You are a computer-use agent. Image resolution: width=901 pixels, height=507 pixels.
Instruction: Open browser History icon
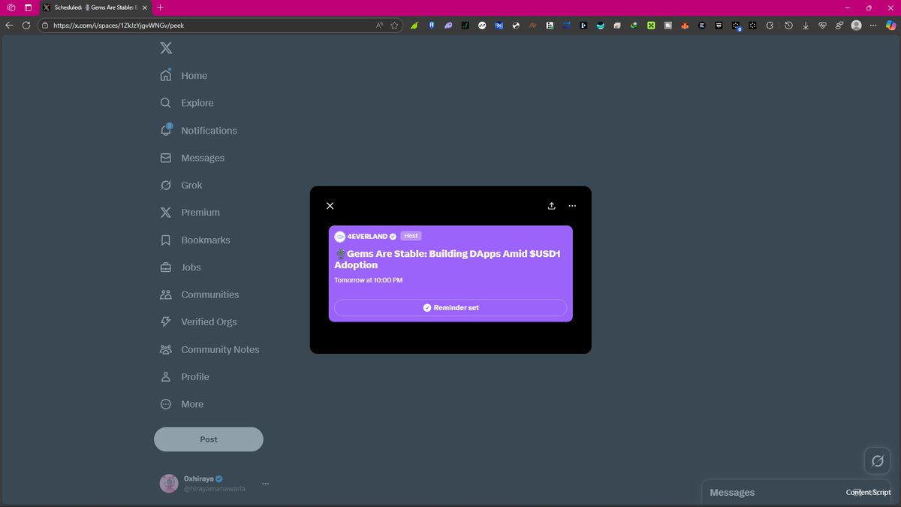(788, 25)
